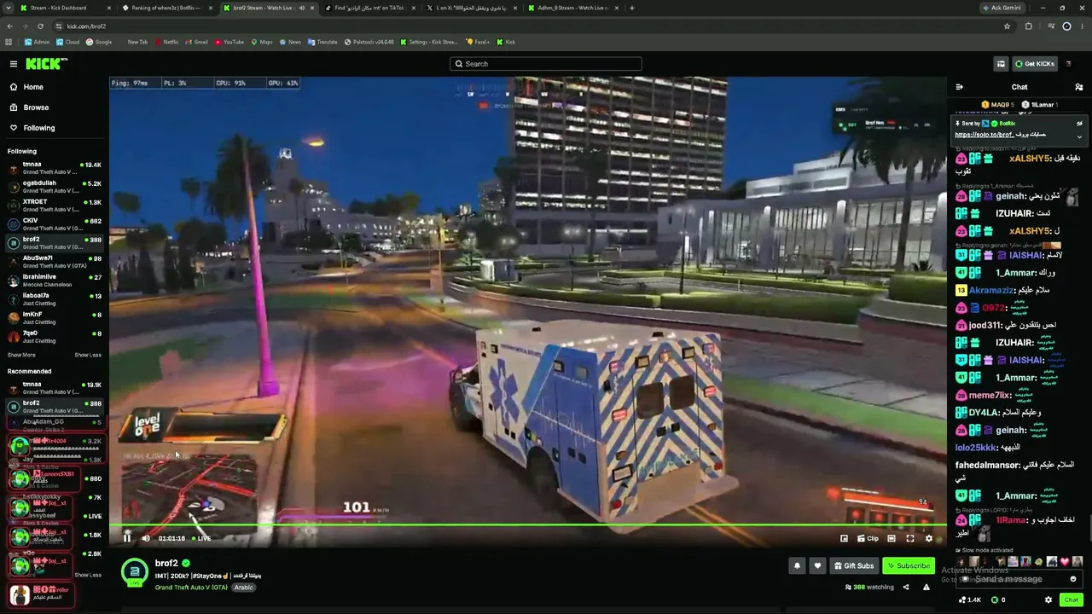Follow brof2 with the heart button
Image resolution: width=1092 pixels, height=614 pixels.
click(817, 565)
